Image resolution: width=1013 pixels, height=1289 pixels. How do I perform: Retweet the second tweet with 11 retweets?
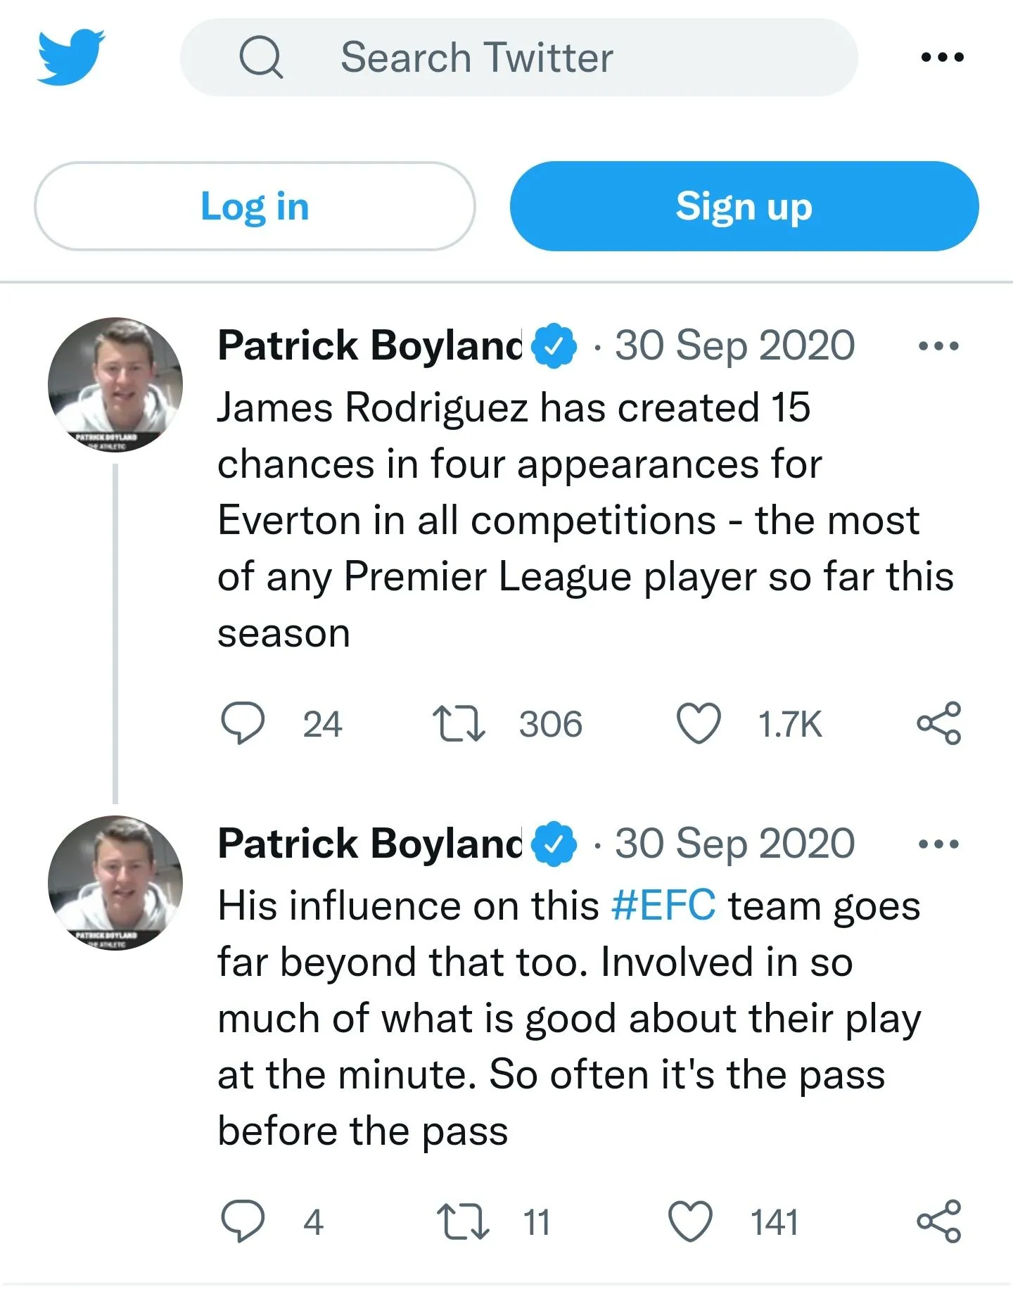pyautogui.click(x=462, y=1221)
